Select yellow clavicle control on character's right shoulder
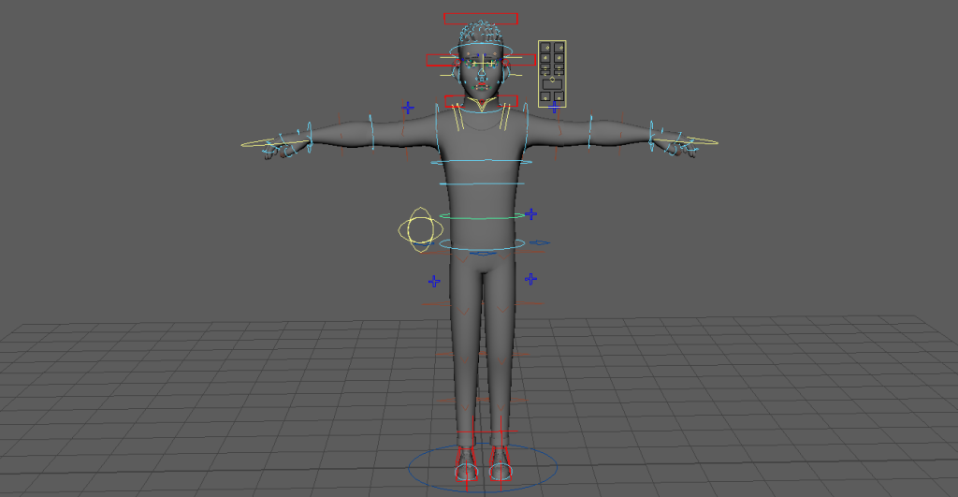The image size is (958, 497). pos(457,117)
